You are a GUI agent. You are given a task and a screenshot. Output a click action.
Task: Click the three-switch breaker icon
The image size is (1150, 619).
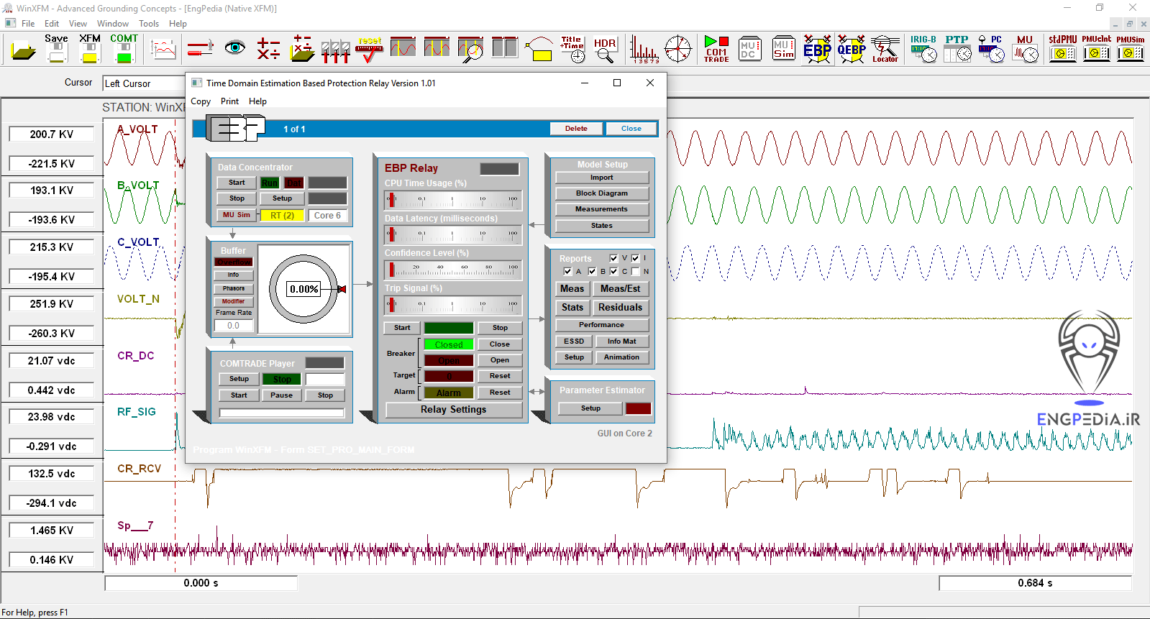[x=335, y=50]
